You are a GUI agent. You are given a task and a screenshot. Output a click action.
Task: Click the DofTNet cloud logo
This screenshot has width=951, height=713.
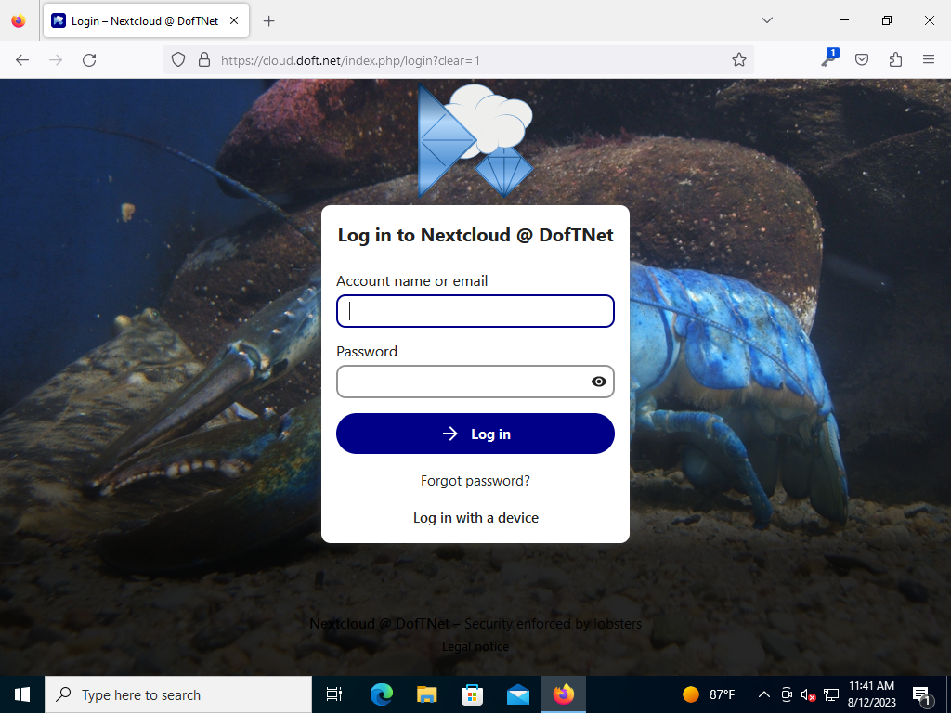tap(475, 141)
